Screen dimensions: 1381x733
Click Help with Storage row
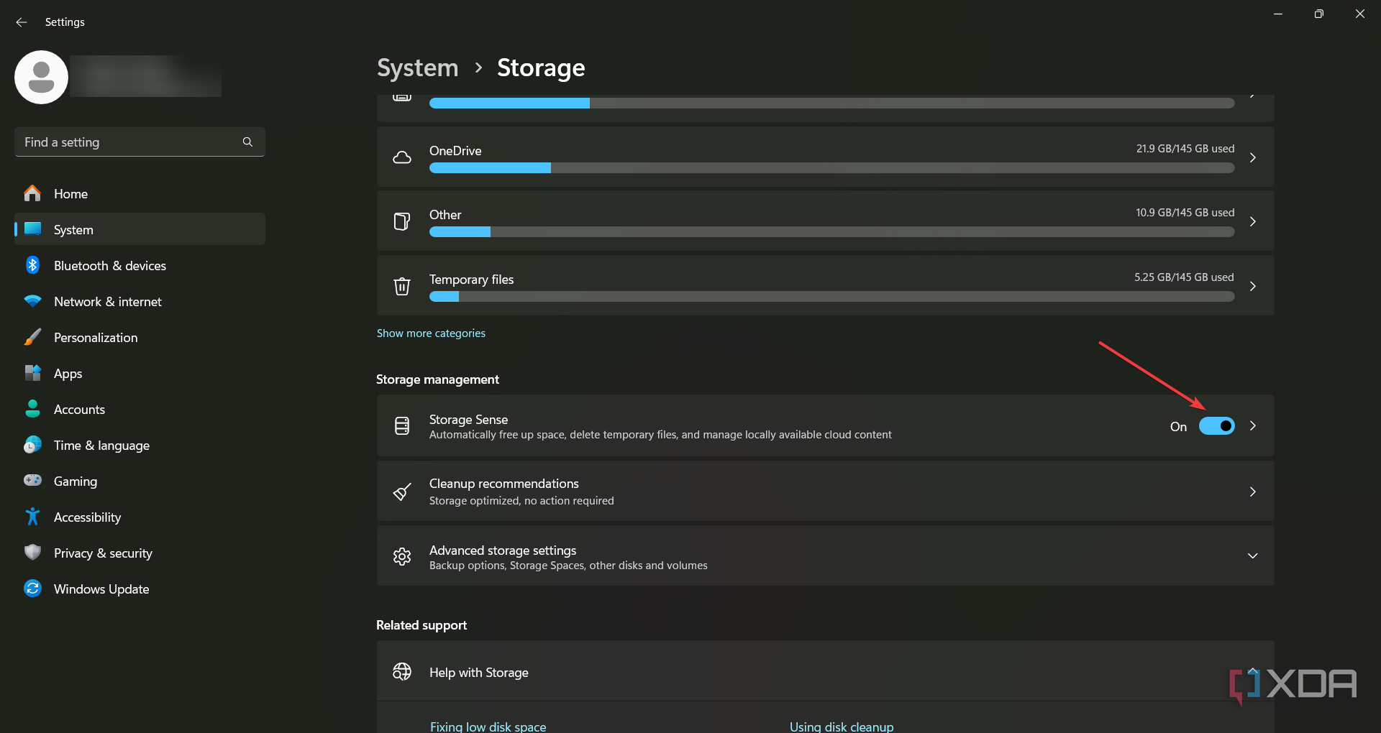826,672
